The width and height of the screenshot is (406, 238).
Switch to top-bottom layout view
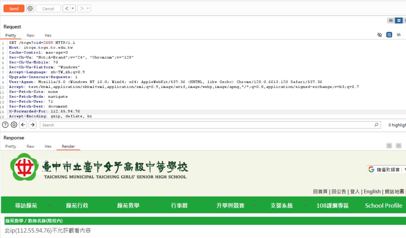pos(399,20)
